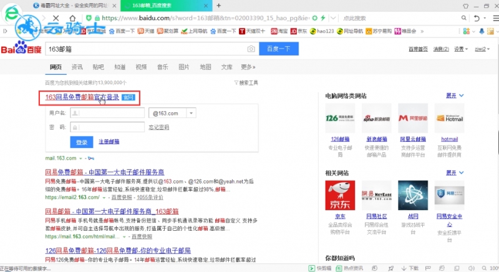The image size is (499, 272).
Task: Open 热点资讯 in the status bar
Action: click(x=349, y=268)
